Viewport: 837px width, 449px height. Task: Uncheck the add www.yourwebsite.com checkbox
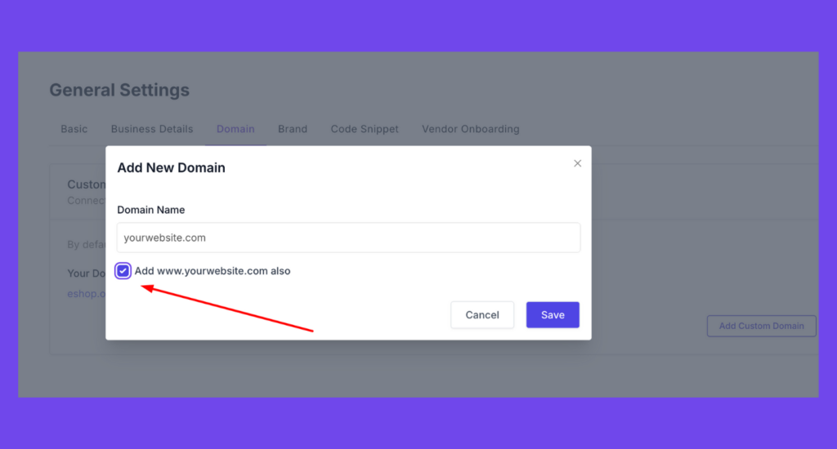pos(123,271)
